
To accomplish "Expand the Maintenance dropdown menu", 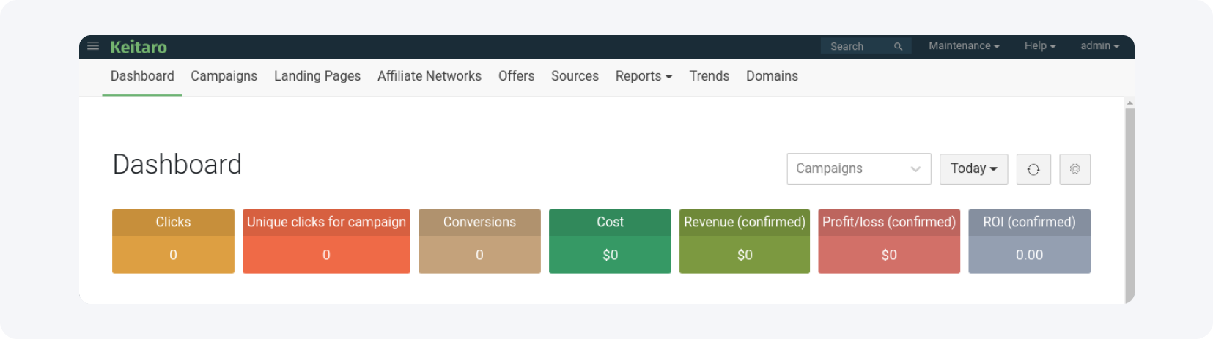I will [x=964, y=45].
